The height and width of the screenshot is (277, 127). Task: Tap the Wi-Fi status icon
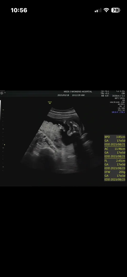click(106, 10)
